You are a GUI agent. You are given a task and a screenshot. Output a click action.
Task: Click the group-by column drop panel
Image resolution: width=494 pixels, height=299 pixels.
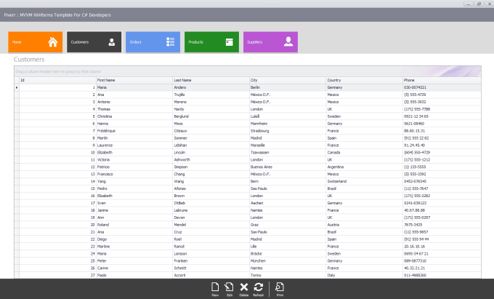[247, 71]
